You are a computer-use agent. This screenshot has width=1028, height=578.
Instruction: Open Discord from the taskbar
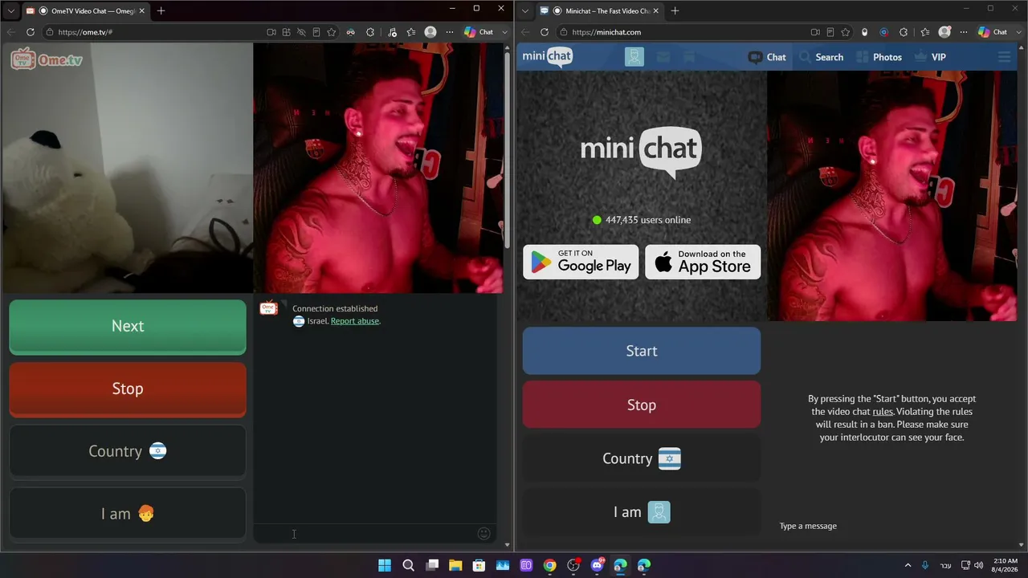(x=597, y=565)
